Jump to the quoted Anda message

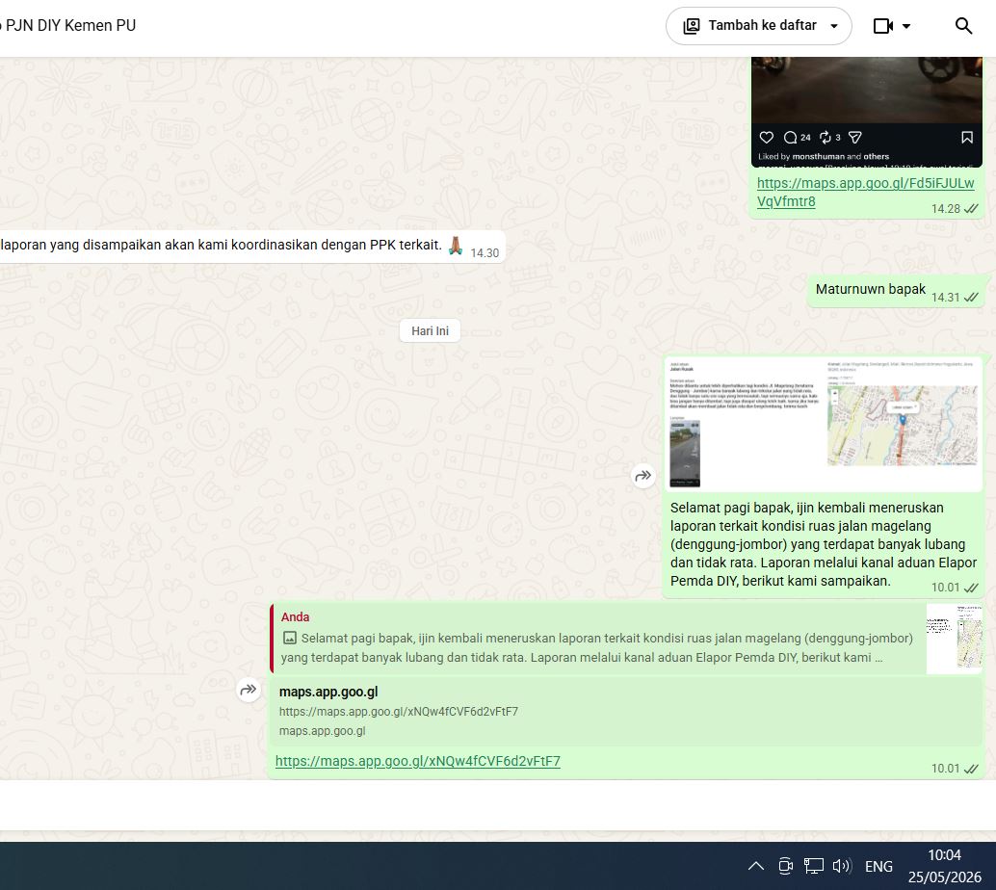click(597, 638)
